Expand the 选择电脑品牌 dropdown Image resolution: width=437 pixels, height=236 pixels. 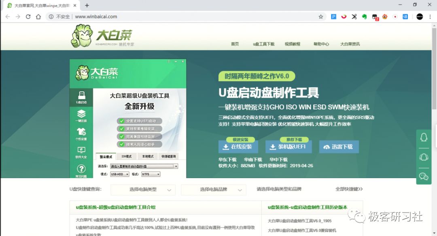pos(214,189)
